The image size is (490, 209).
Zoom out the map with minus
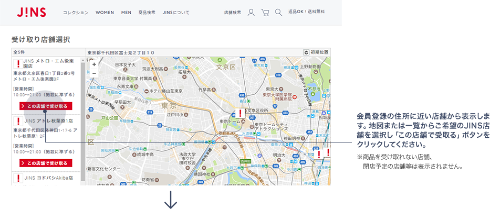tap(94, 73)
